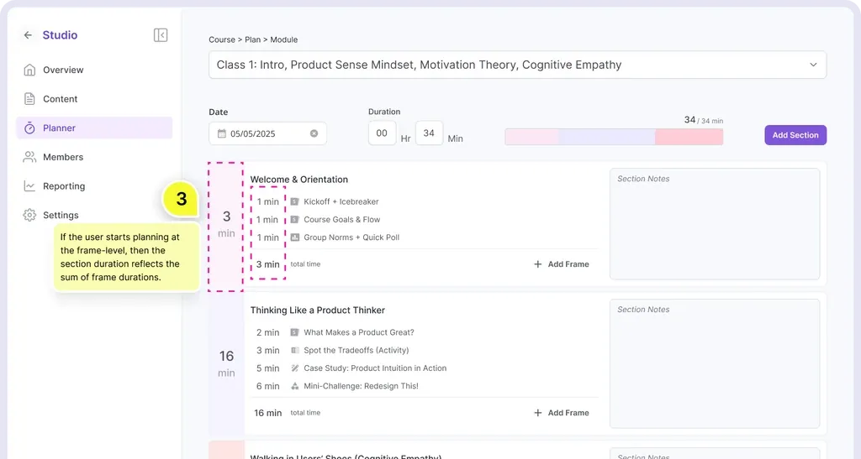Click the 5 min duration of Case Study

(x=267, y=368)
